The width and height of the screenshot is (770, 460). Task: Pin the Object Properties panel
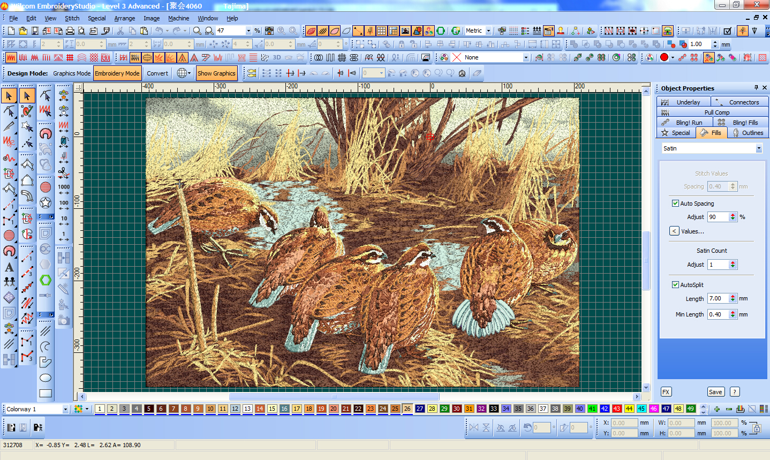[756, 88]
